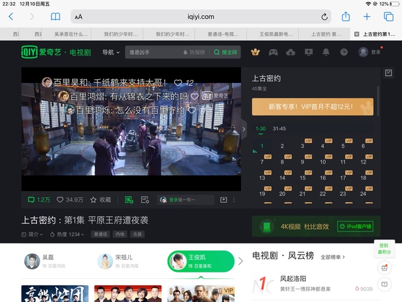Click the 搜全网 search button

pyautogui.click(x=225, y=52)
